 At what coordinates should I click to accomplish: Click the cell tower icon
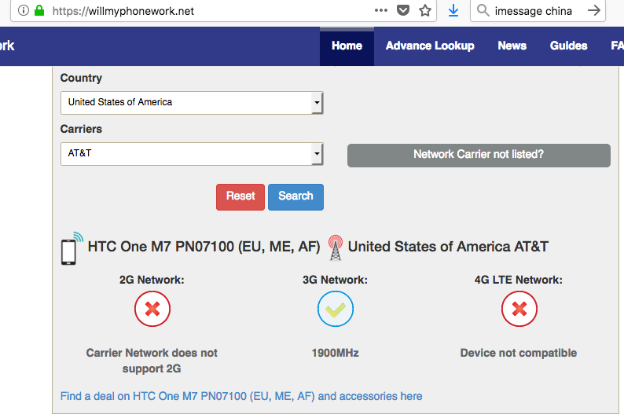tap(336, 247)
